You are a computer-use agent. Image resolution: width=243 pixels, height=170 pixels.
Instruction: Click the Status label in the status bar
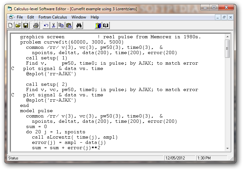click(13, 158)
